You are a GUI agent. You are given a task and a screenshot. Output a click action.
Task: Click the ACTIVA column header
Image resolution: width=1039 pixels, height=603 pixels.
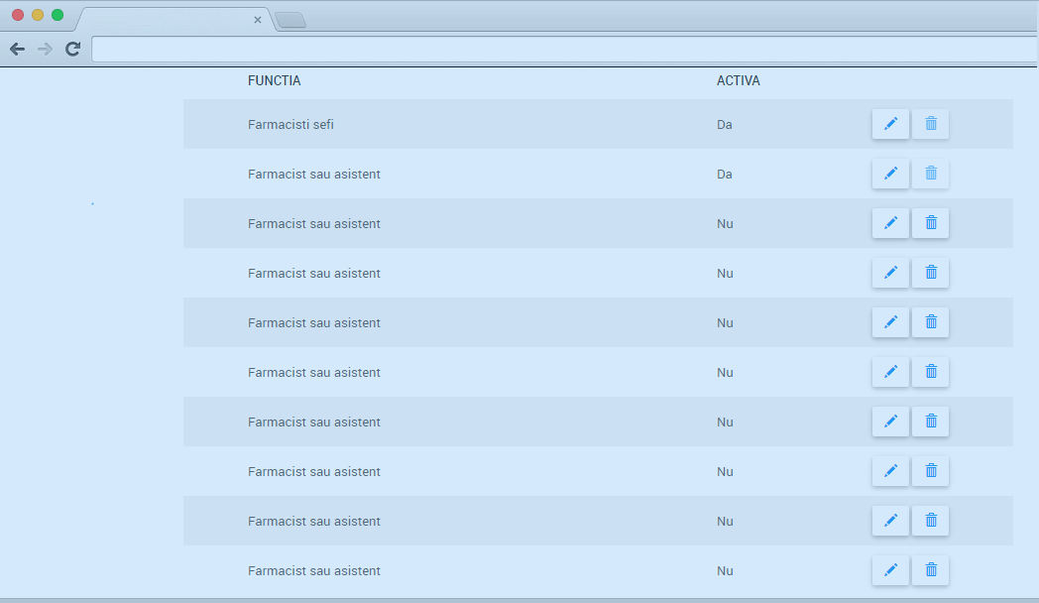[739, 81]
